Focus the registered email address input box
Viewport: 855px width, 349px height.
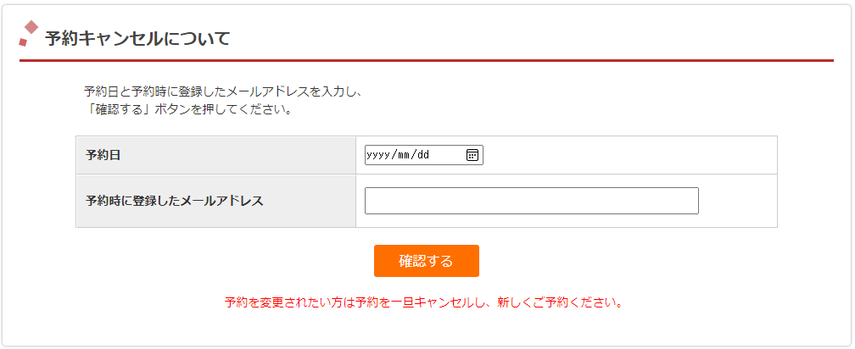[532, 201]
